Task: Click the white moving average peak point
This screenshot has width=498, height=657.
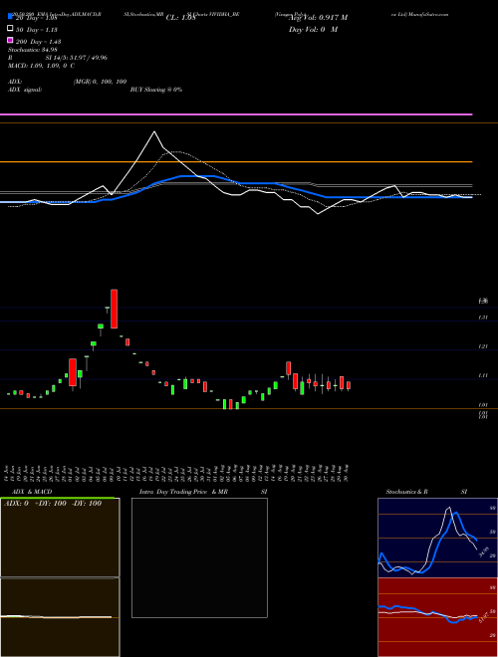Action: tap(154, 132)
